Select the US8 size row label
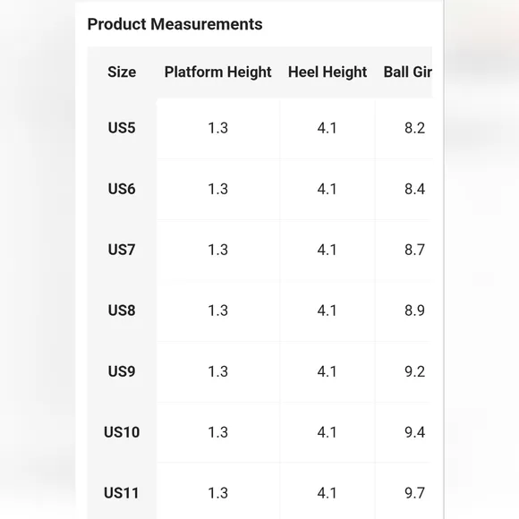The height and width of the screenshot is (519, 519). pyautogui.click(x=122, y=311)
